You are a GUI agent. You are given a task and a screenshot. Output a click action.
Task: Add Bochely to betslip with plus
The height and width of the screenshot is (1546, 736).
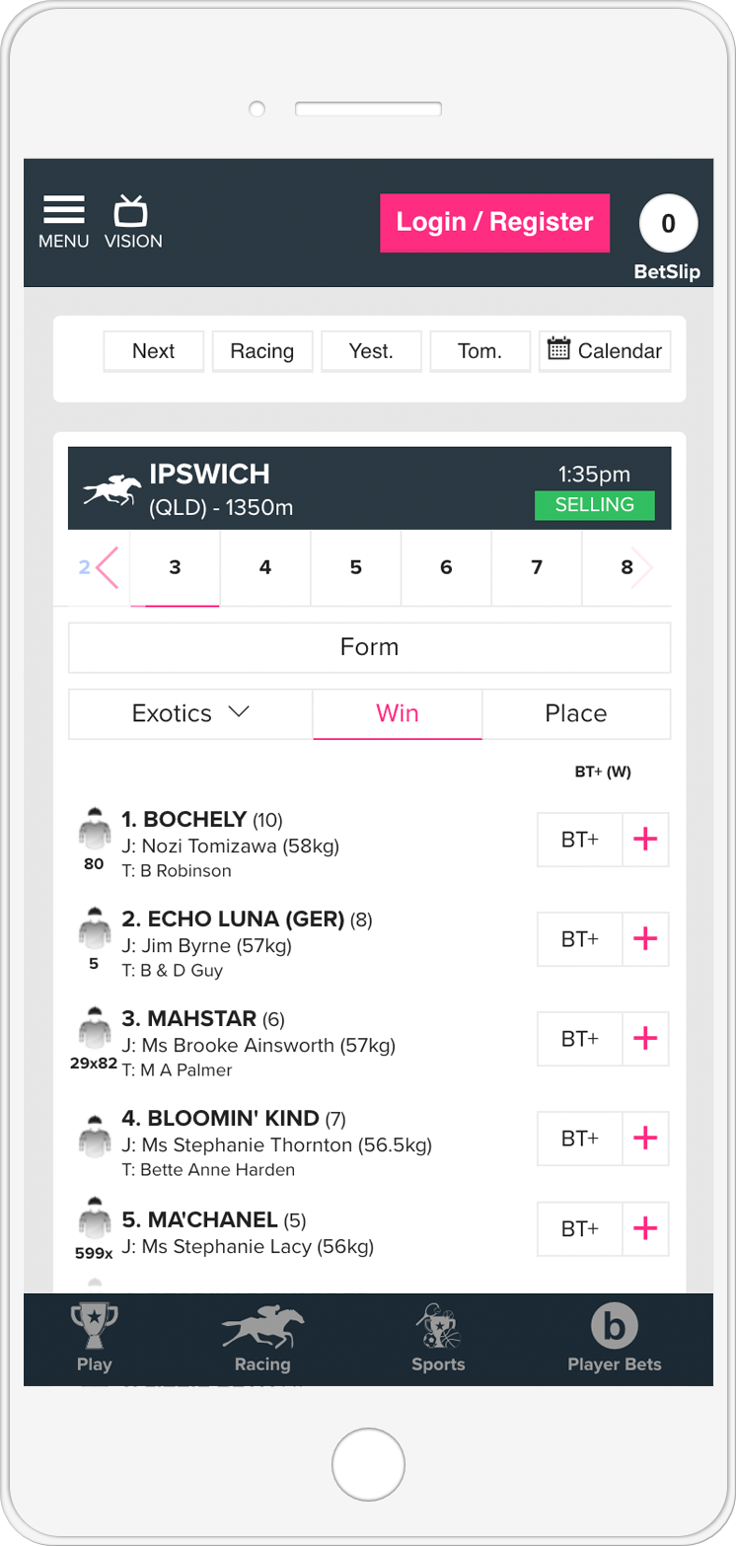click(645, 840)
